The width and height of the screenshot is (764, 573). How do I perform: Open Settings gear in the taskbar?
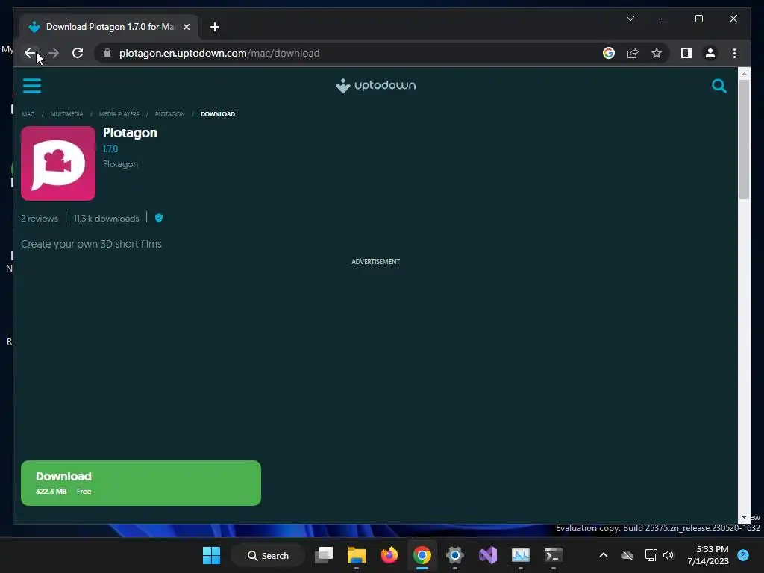(x=454, y=555)
